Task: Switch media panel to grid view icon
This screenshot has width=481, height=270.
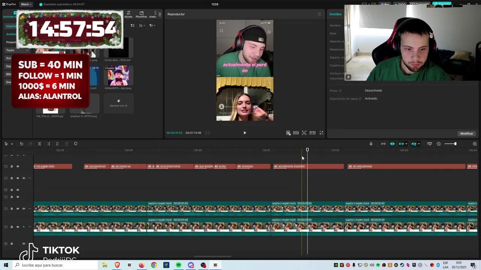Action: (132, 25)
